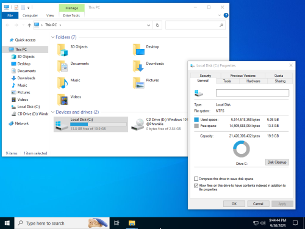Go up one level with Up arrow
Image resolution: width=305 pixels, height=229 pixels.
click(29, 25)
